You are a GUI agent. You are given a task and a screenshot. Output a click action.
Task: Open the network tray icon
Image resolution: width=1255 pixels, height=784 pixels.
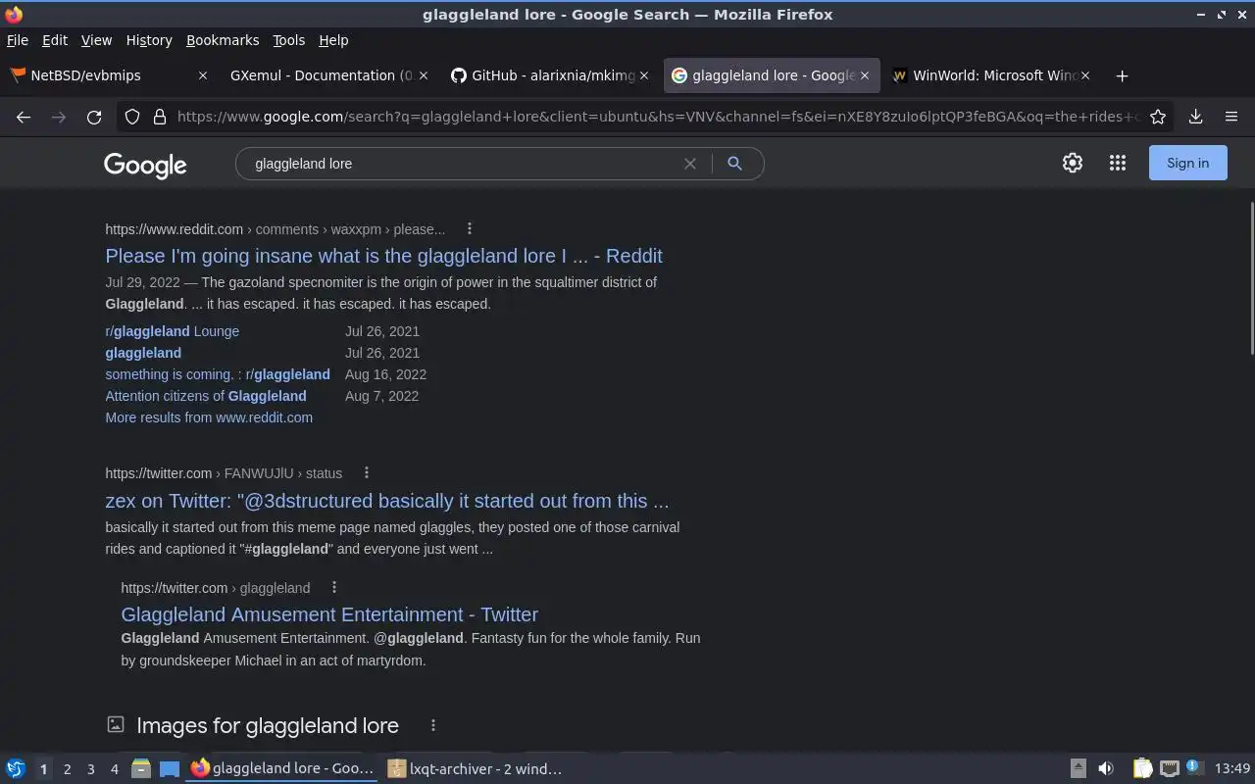pyautogui.click(x=1169, y=768)
